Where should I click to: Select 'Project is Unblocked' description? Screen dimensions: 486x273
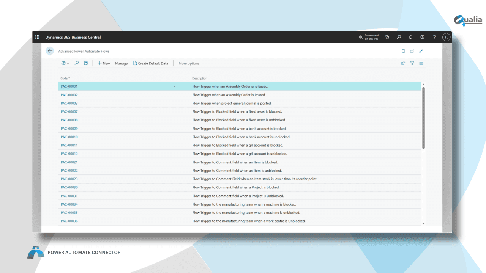click(238, 196)
